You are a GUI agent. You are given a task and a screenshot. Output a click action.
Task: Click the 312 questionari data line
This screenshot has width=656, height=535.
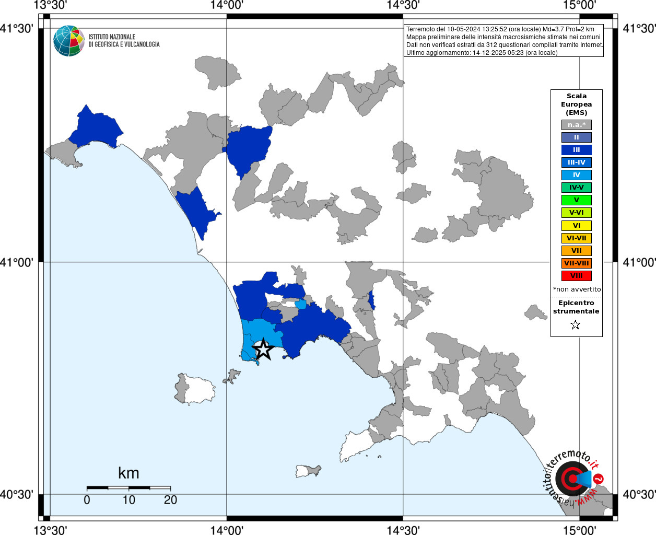505,45
